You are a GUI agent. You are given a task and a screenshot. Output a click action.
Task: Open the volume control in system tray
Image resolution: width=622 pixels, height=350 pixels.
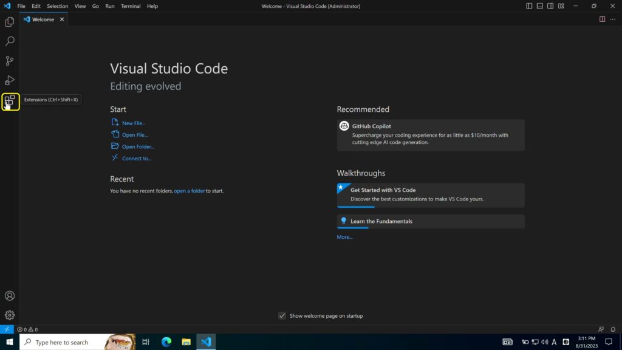[545, 342]
